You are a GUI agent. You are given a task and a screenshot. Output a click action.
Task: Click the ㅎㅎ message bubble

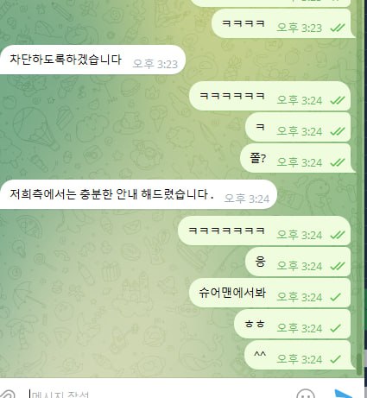293,324
